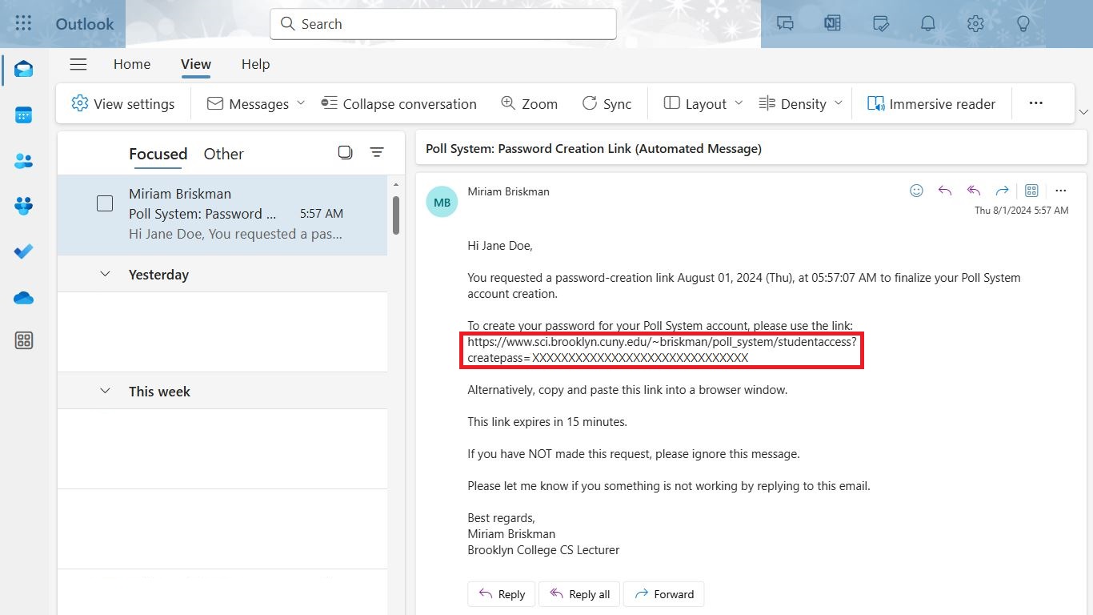
Task: Open View settings
Action: (x=123, y=103)
